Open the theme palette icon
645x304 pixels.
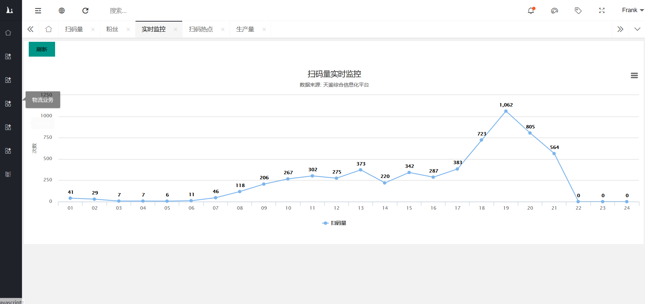click(554, 11)
